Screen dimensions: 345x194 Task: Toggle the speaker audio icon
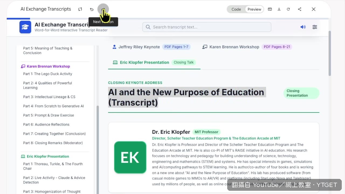[x=303, y=27]
